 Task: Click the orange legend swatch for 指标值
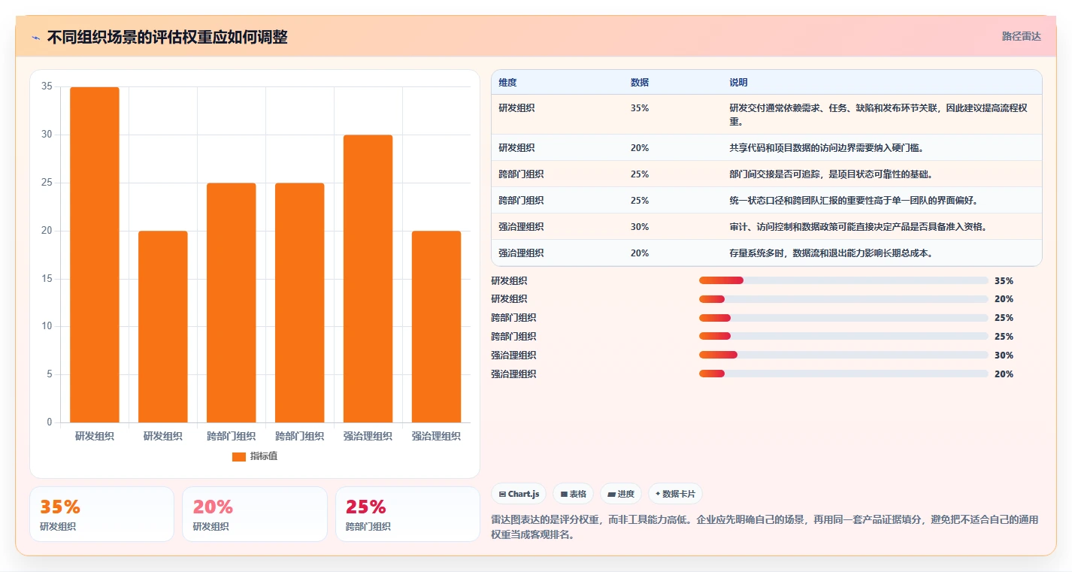pos(239,457)
